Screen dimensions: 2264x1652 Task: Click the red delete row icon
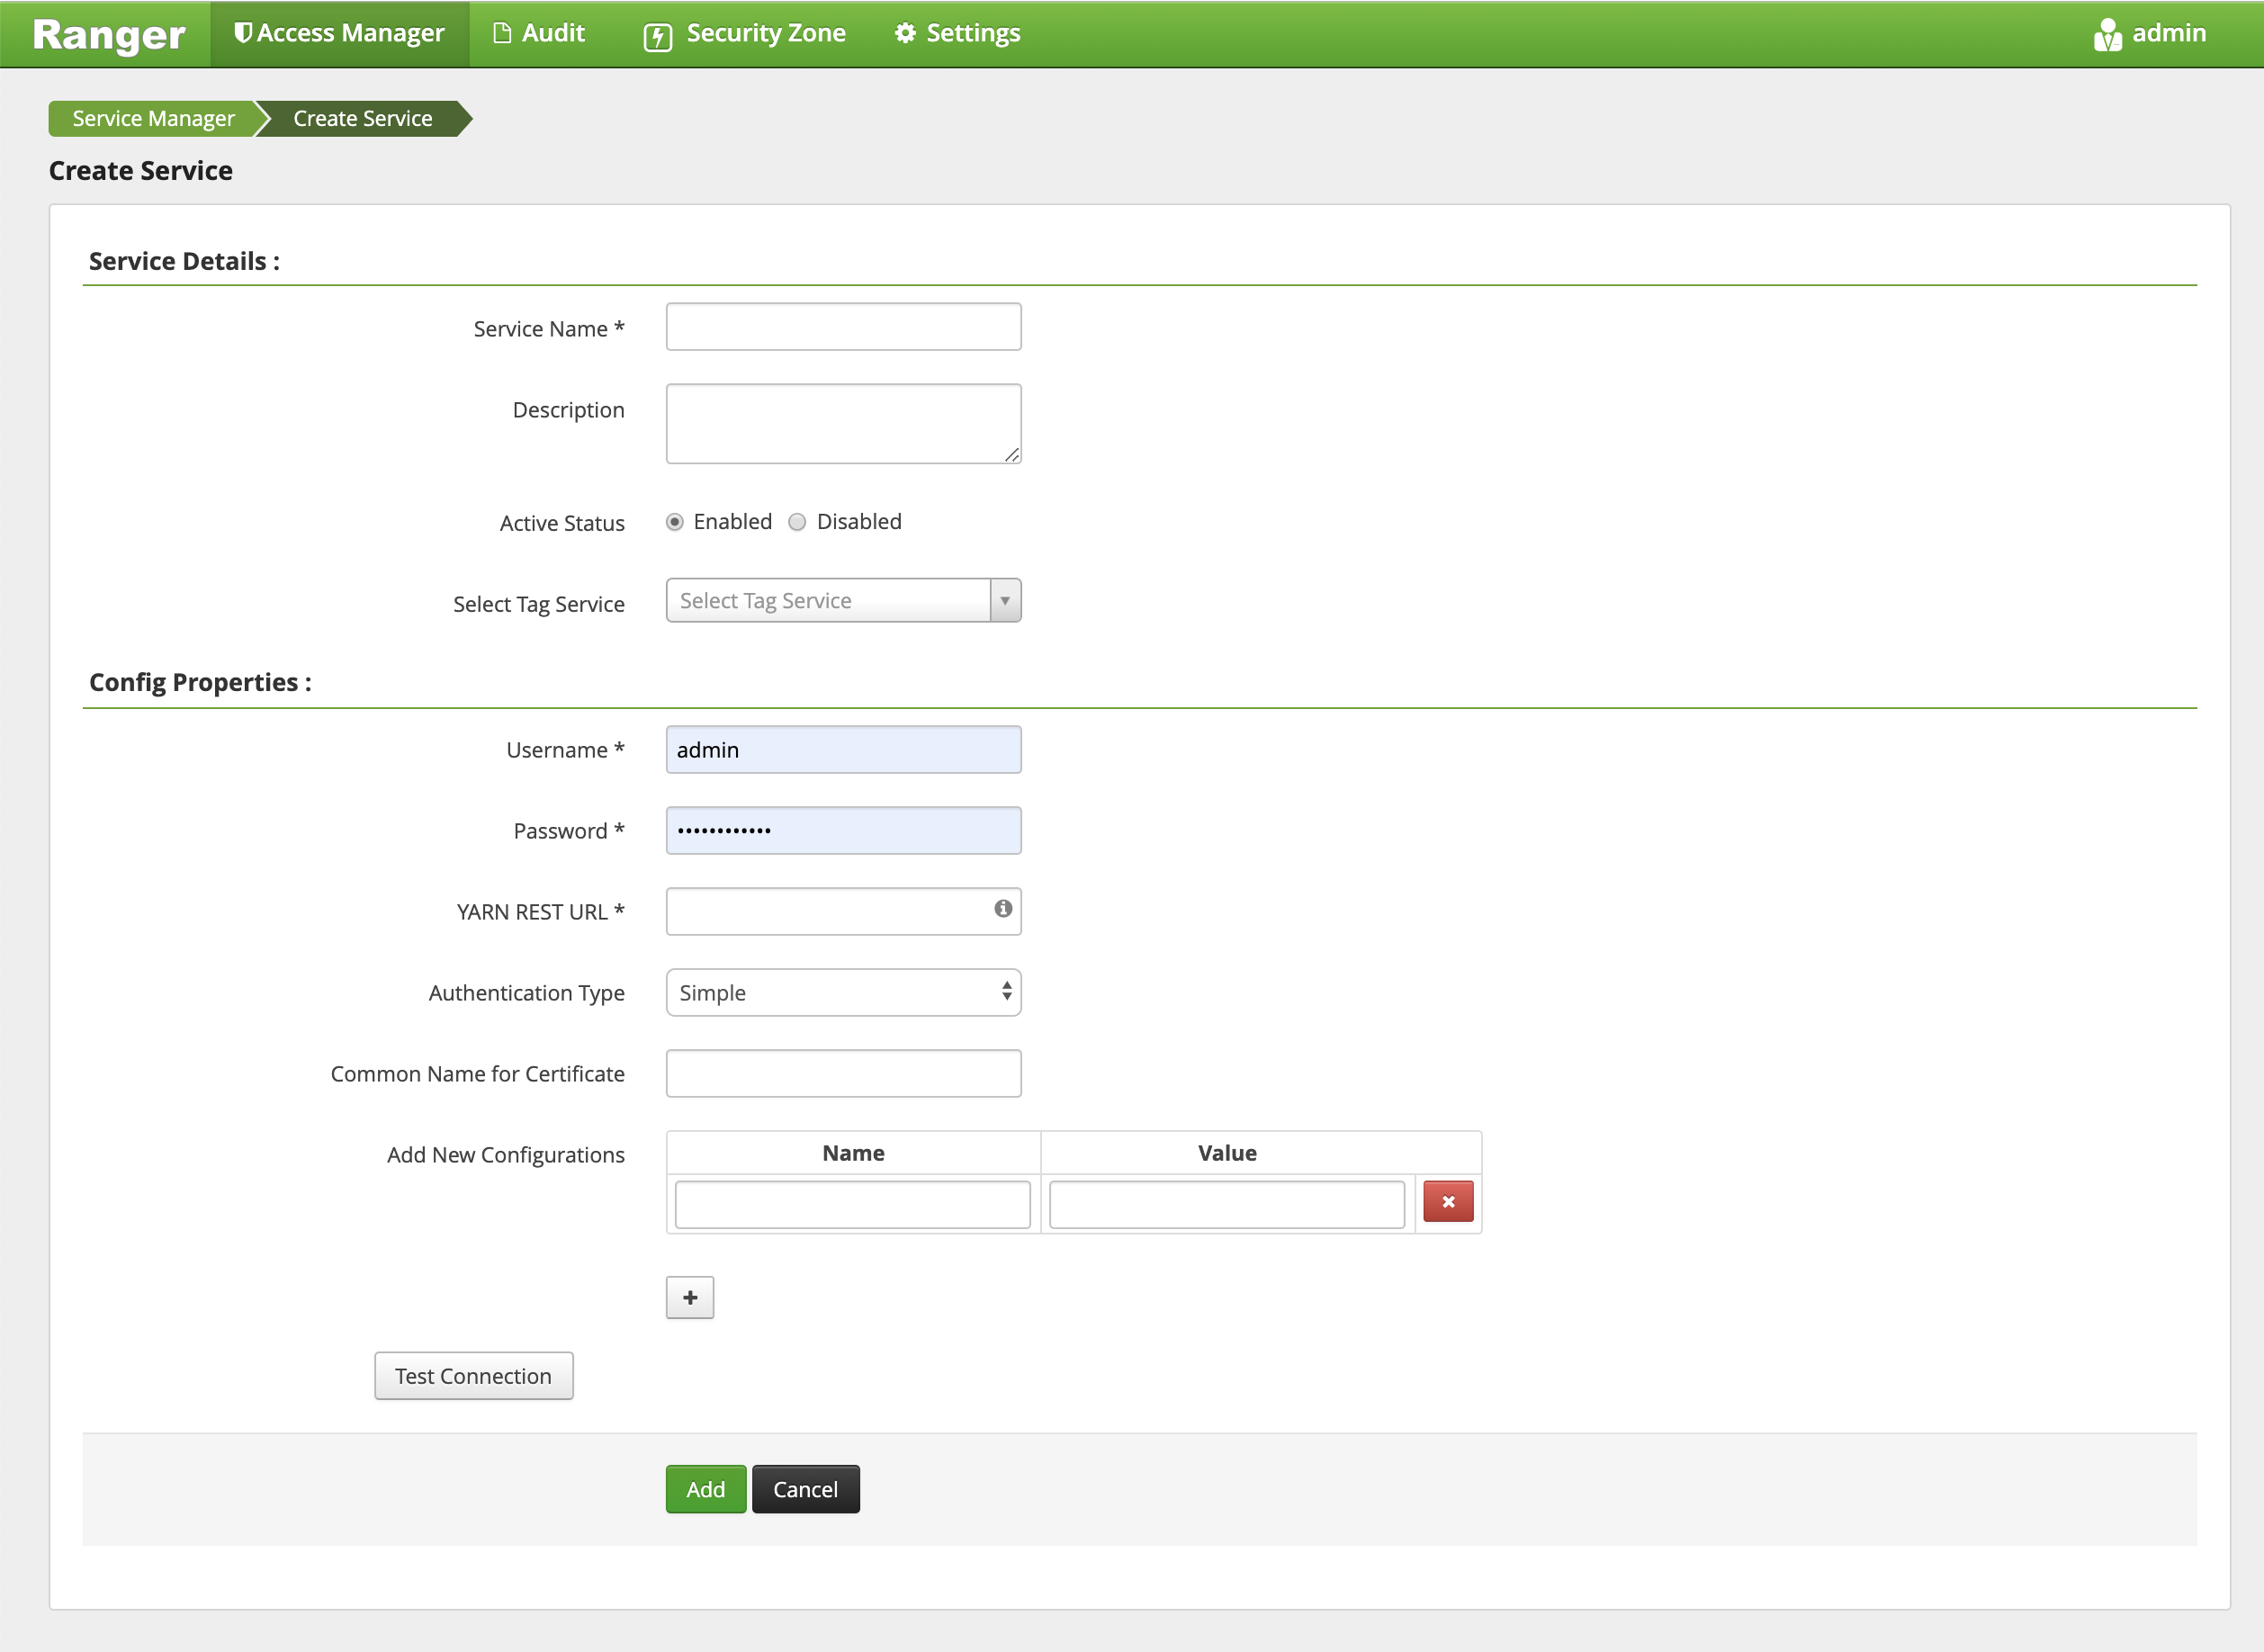1447,1200
